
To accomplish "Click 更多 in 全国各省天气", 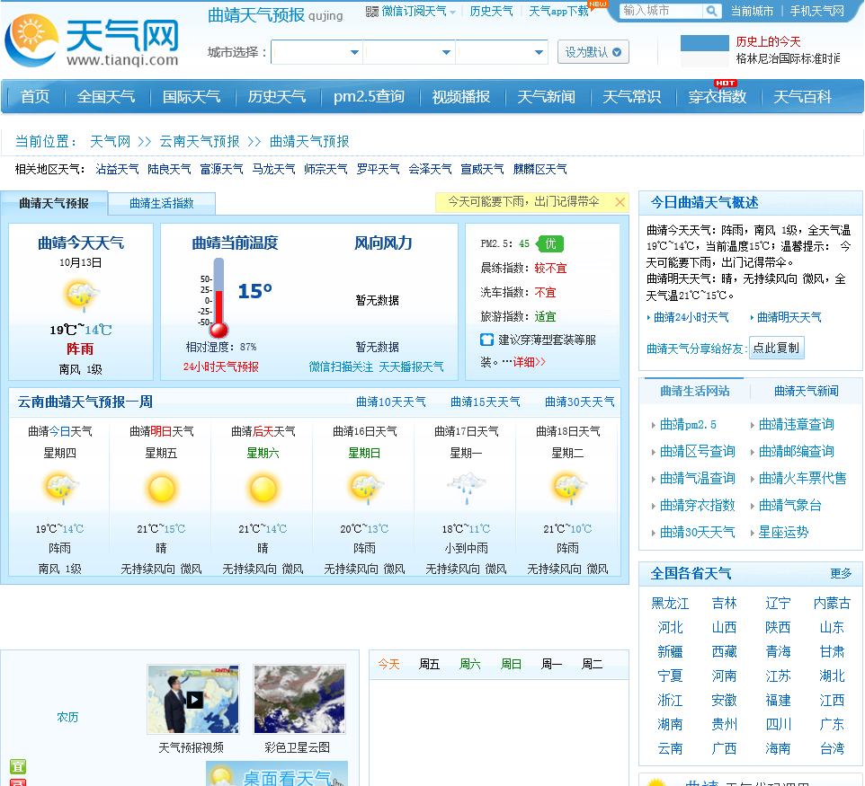I will 841,573.
